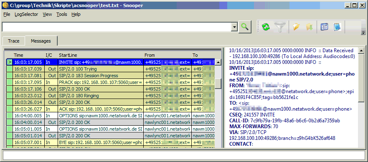This screenshot has height=162, width=368.
Task: Click the magnifier search button
Action: pyautogui.click(x=245, y=27)
